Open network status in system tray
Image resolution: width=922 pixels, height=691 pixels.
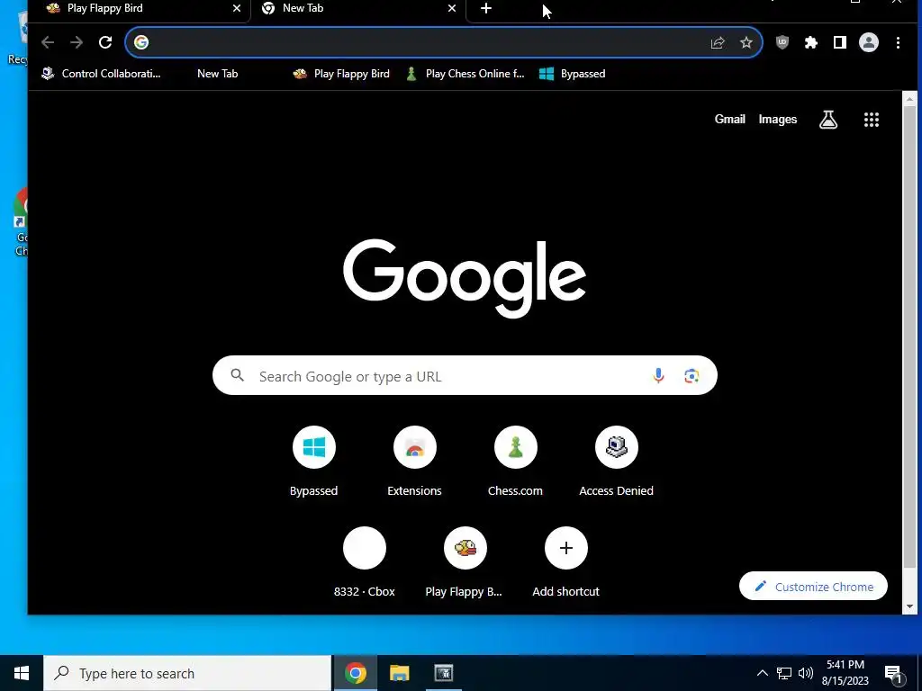pos(784,673)
